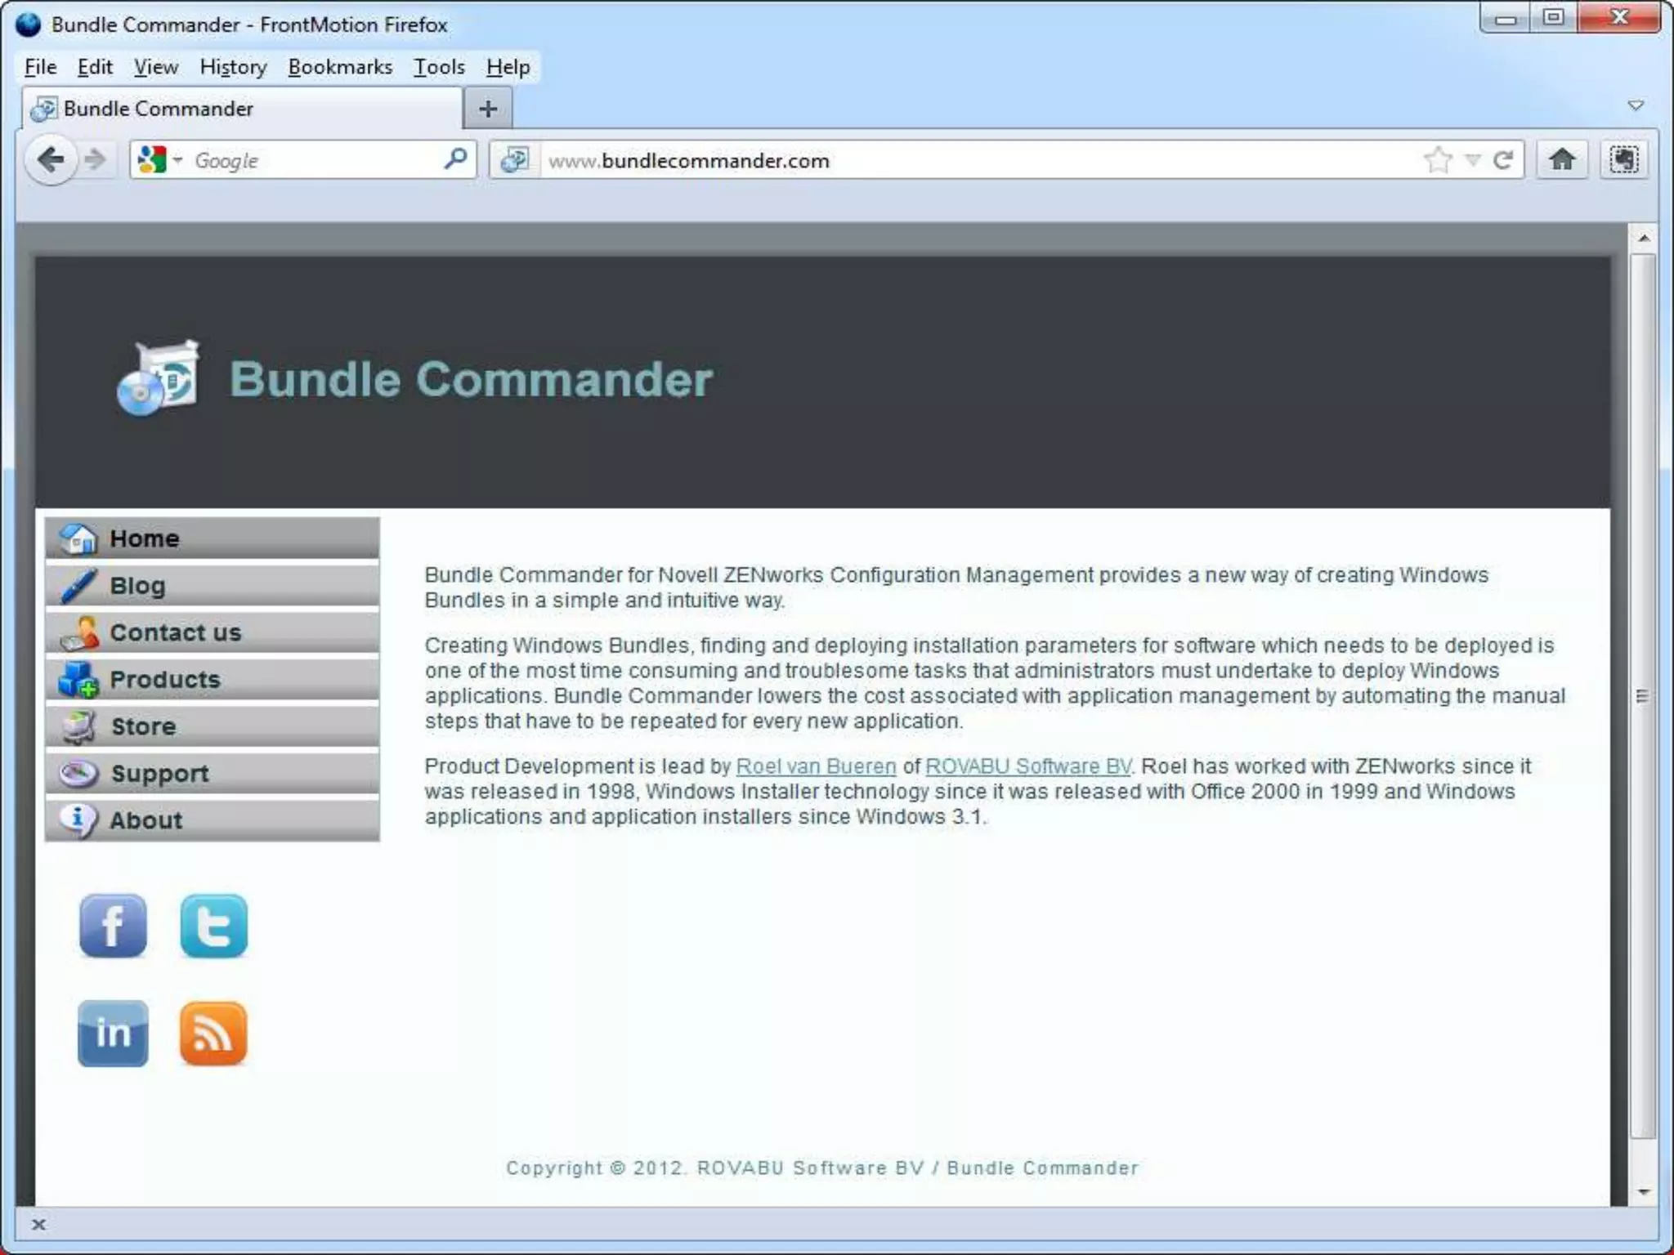
Task: Open the URL history dropdown arrow
Action: click(x=1473, y=160)
